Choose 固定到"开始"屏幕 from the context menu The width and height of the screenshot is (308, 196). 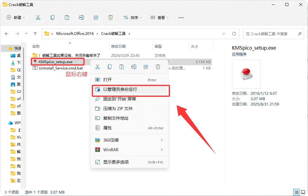[x=130, y=99]
